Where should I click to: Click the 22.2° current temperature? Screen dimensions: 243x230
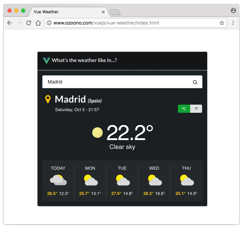tap(130, 133)
